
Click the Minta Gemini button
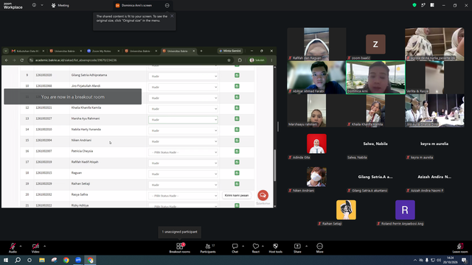230,51
